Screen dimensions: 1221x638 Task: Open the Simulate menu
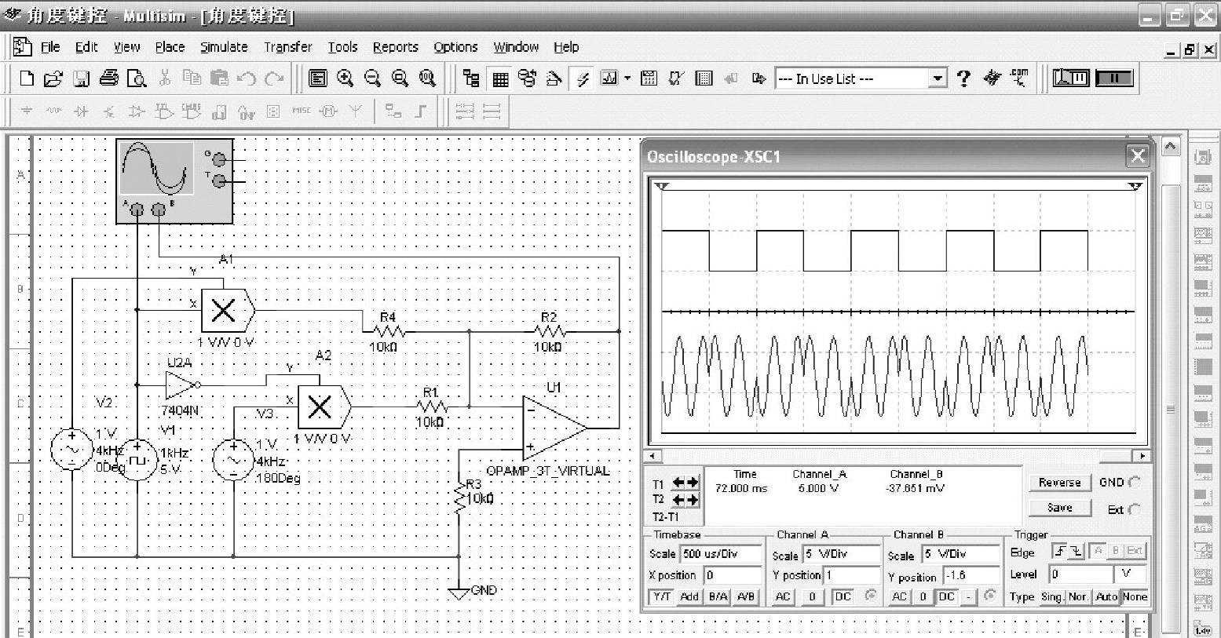[x=224, y=47]
